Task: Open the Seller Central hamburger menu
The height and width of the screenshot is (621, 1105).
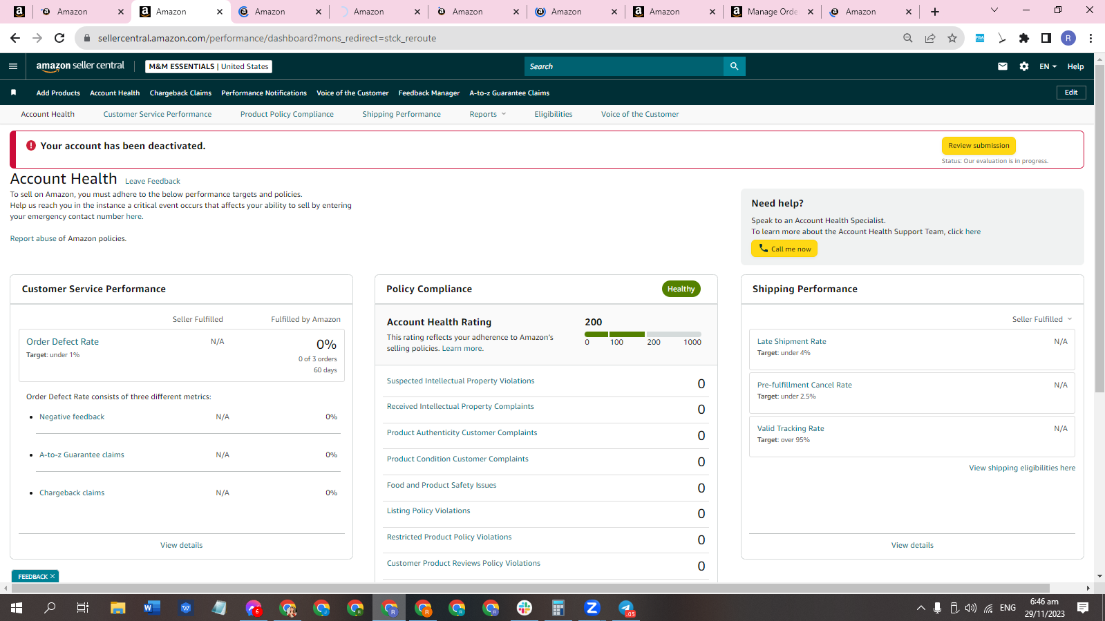Action: coord(12,66)
